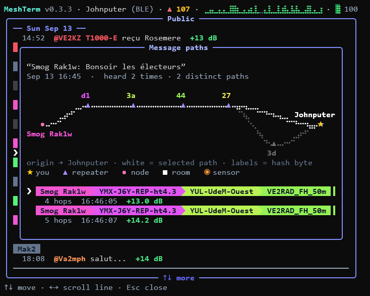370x296 pixels.
Task: Click the MeshTerm app name in header
Action: pos(22,9)
